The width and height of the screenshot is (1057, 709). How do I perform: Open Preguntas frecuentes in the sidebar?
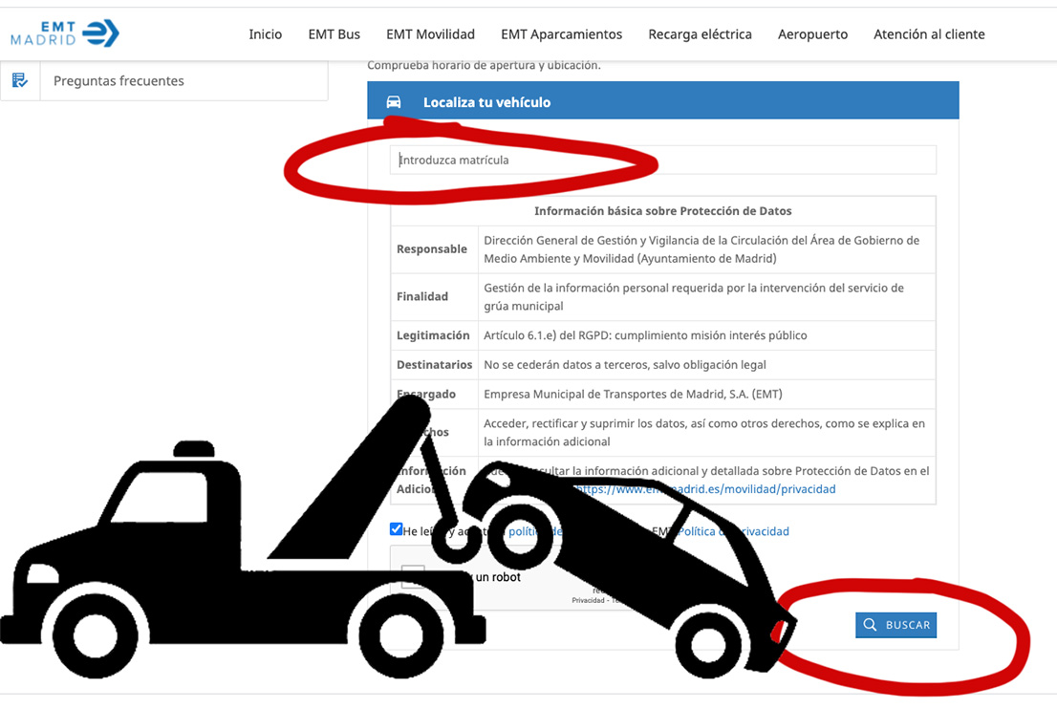point(119,81)
